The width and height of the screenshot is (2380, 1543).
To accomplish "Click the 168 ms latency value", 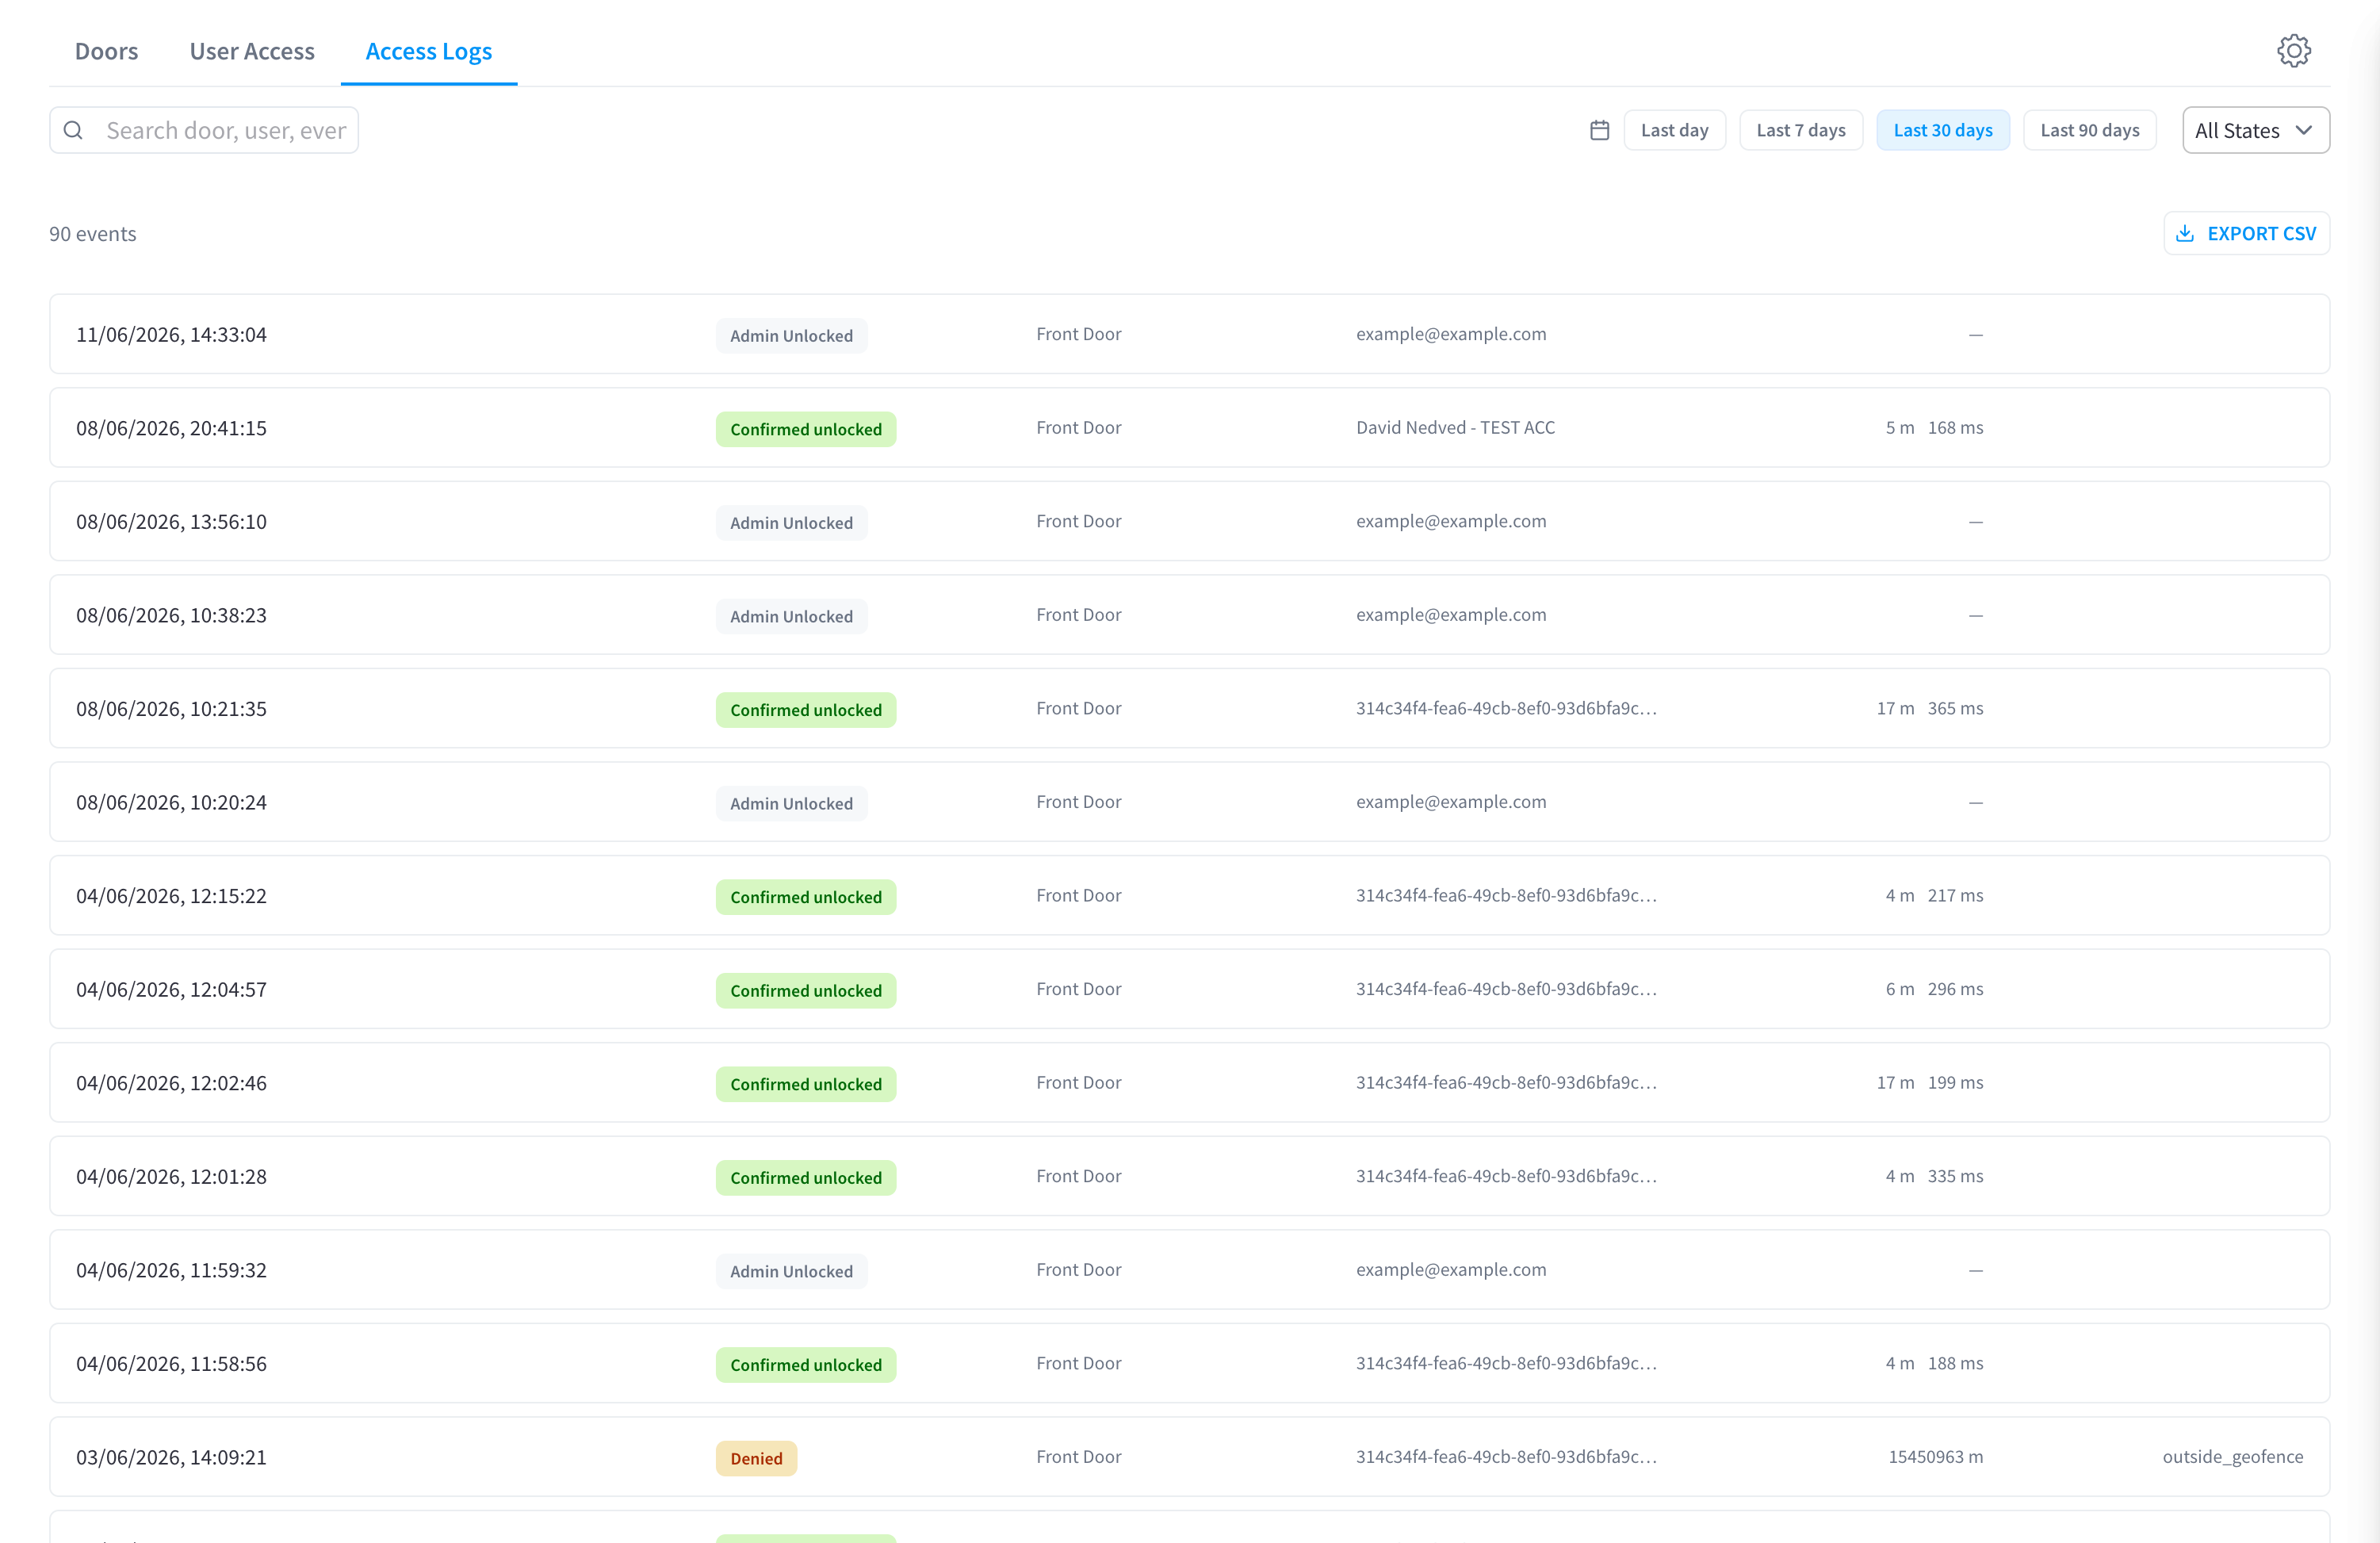I will 1955,428.
